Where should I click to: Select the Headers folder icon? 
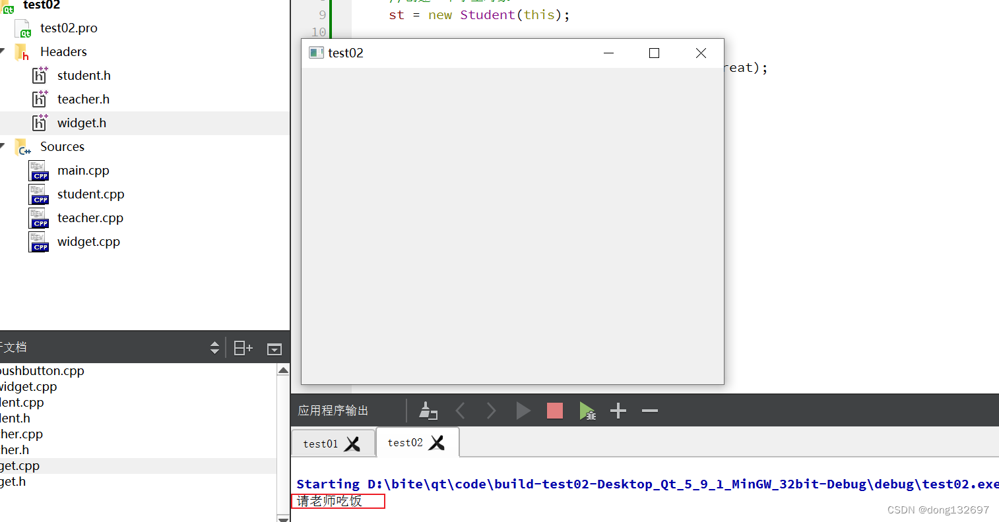coord(22,52)
